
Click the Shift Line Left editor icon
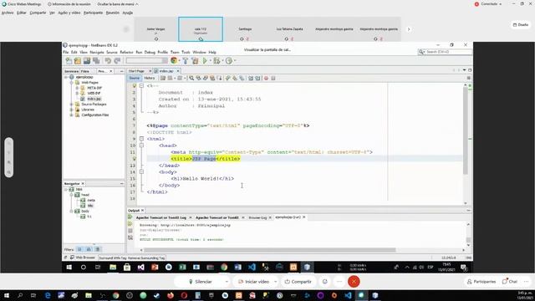point(251,78)
